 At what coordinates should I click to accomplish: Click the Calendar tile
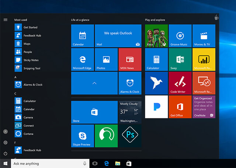click(83, 36)
